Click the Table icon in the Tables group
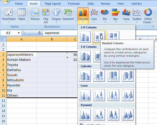Image resolution: width=157 pixels, height=125 pixels. click(21, 15)
